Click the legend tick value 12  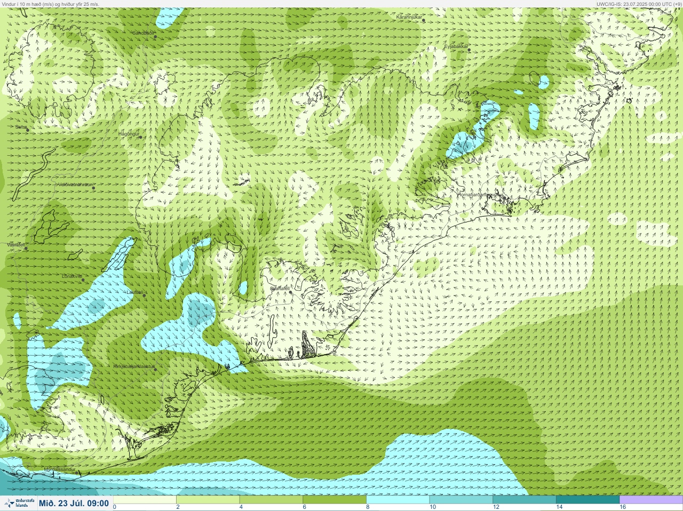pyautogui.click(x=496, y=507)
